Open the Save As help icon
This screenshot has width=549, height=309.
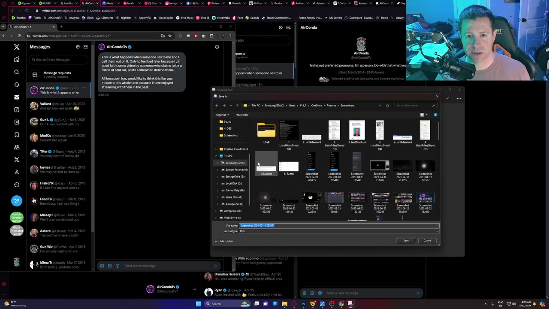coord(435,115)
